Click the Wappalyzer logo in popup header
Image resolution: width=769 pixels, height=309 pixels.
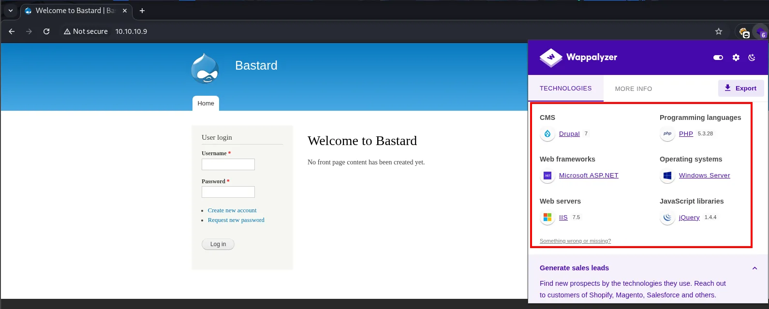pos(578,58)
